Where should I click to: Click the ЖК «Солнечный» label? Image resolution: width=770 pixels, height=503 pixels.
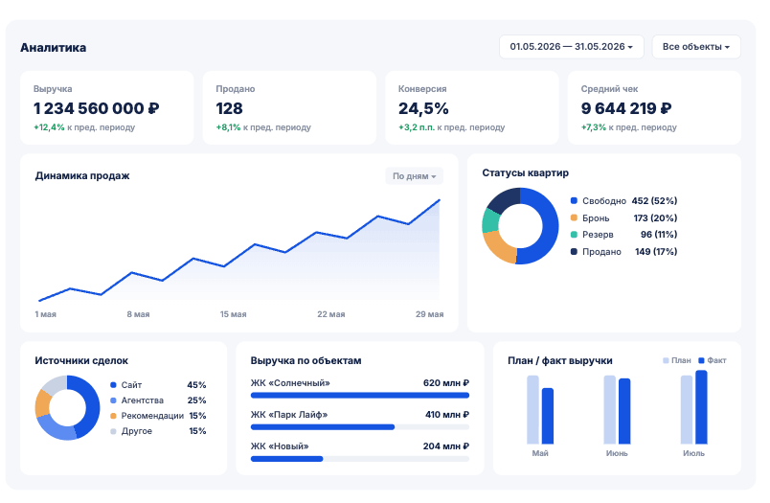pos(290,383)
